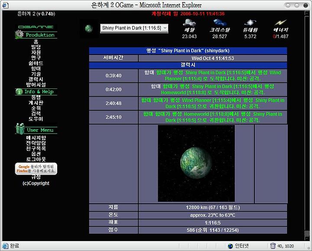The width and height of the screenshot is (312, 251).
Task: Click the 갤럭시 section header bar
Action: [x=188, y=65]
